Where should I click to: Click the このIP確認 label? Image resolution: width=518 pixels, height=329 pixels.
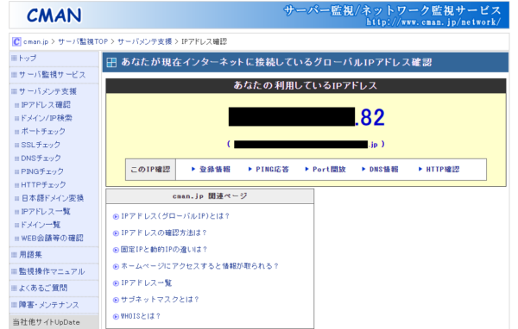pyautogui.click(x=150, y=170)
